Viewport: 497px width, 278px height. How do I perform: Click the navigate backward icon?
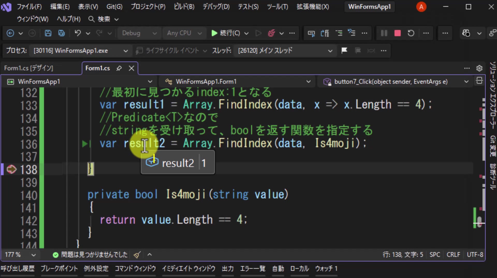(x=10, y=33)
